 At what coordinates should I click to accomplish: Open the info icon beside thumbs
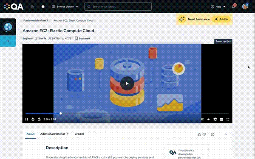(x=212, y=134)
